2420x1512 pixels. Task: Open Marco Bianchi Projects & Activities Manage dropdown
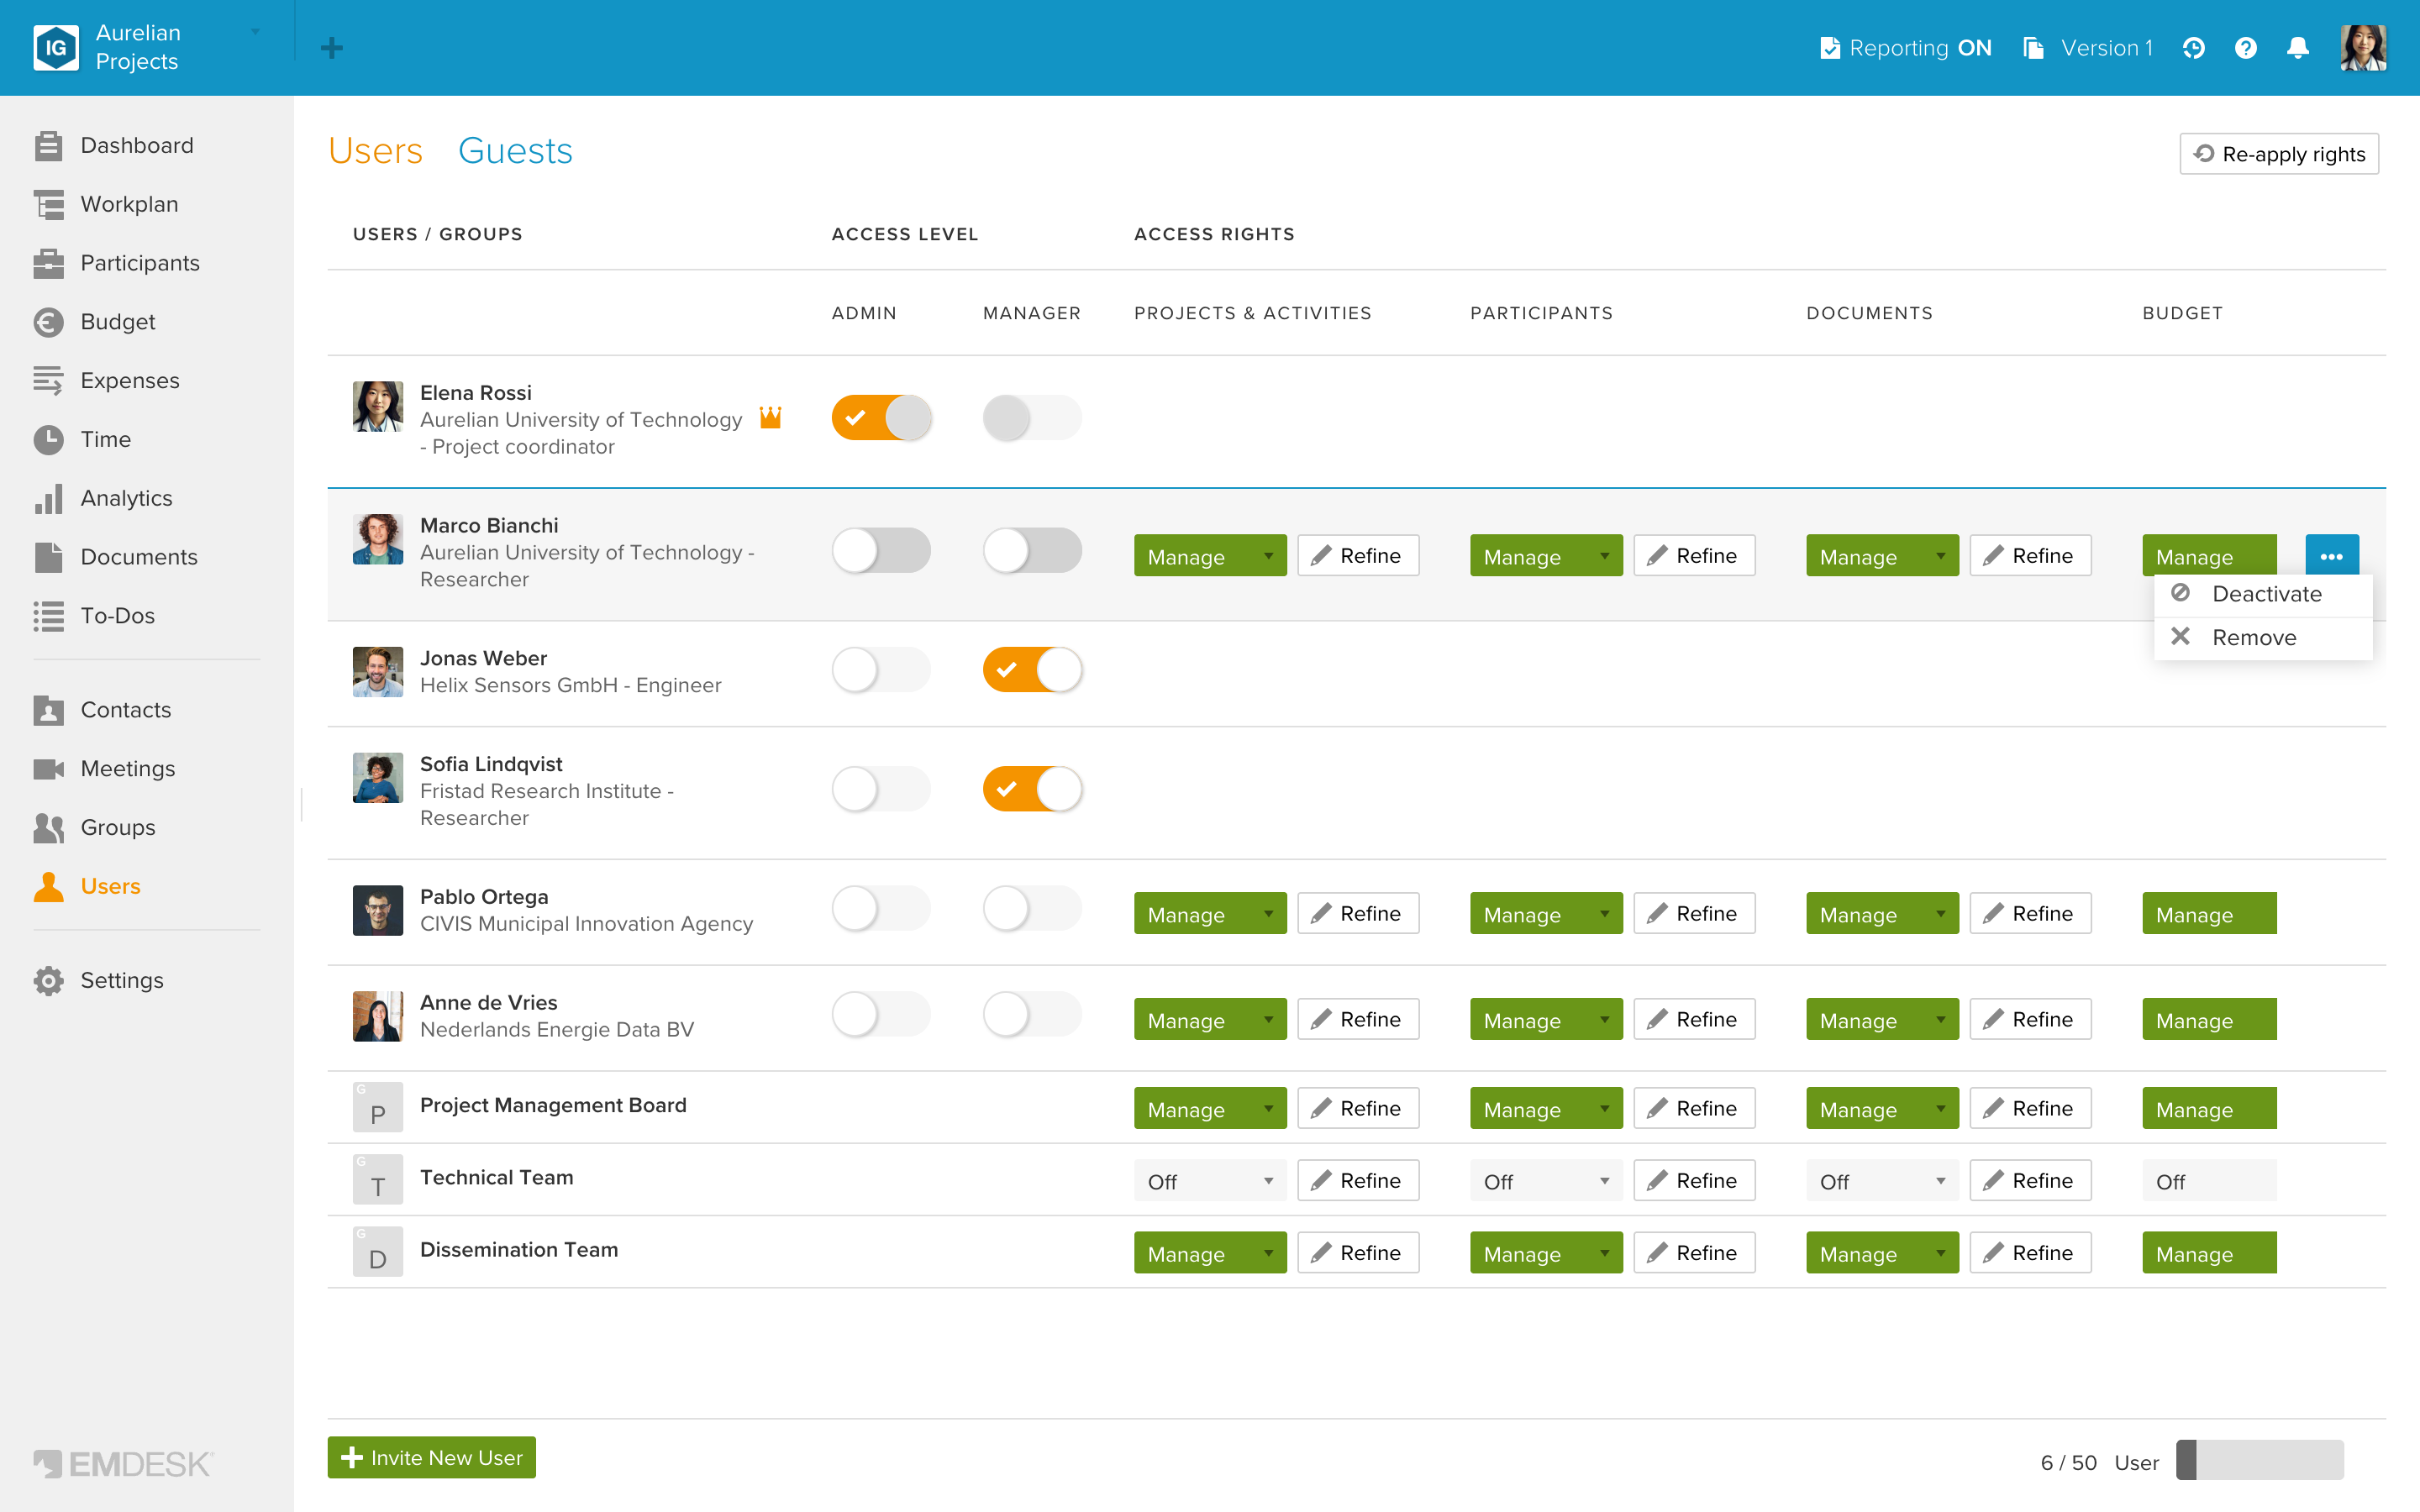click(1210, 556)
